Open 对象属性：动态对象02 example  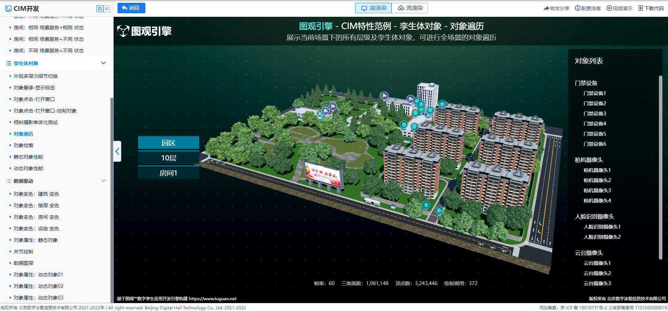(x=38, y=286)
